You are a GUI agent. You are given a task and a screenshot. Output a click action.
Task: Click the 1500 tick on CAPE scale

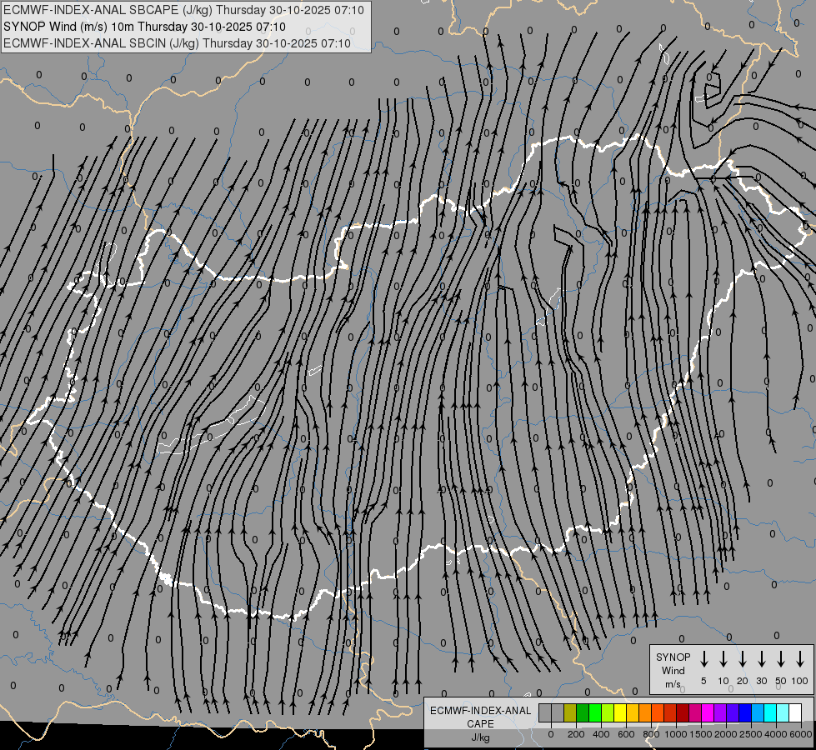point(701,734)
